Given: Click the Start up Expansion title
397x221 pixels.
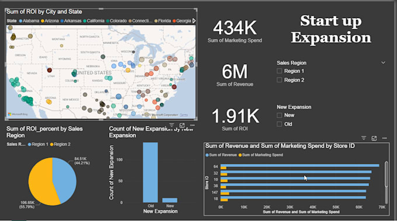Looking at the screenshot, I should 331,29.
